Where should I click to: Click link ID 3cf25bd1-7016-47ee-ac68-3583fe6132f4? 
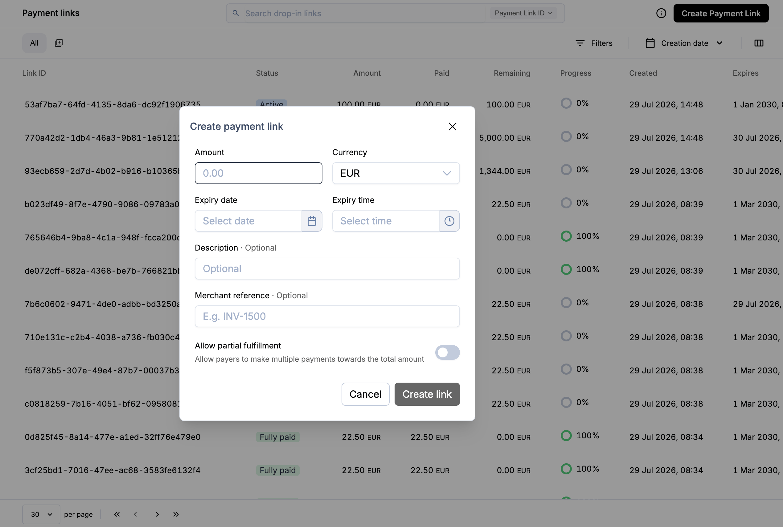point(113,470)
